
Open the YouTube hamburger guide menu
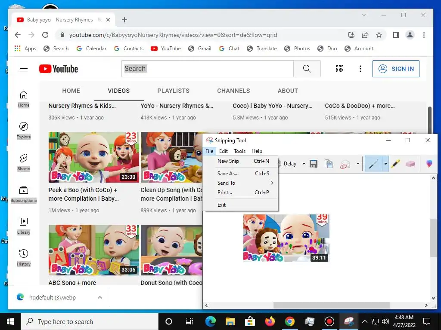(x=24, y=68)
